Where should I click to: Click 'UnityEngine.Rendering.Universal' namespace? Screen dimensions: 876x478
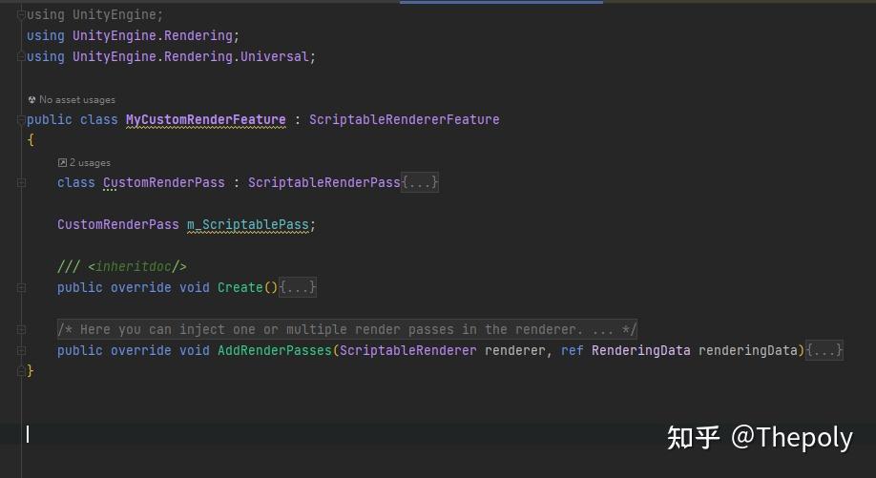[191, 57]
